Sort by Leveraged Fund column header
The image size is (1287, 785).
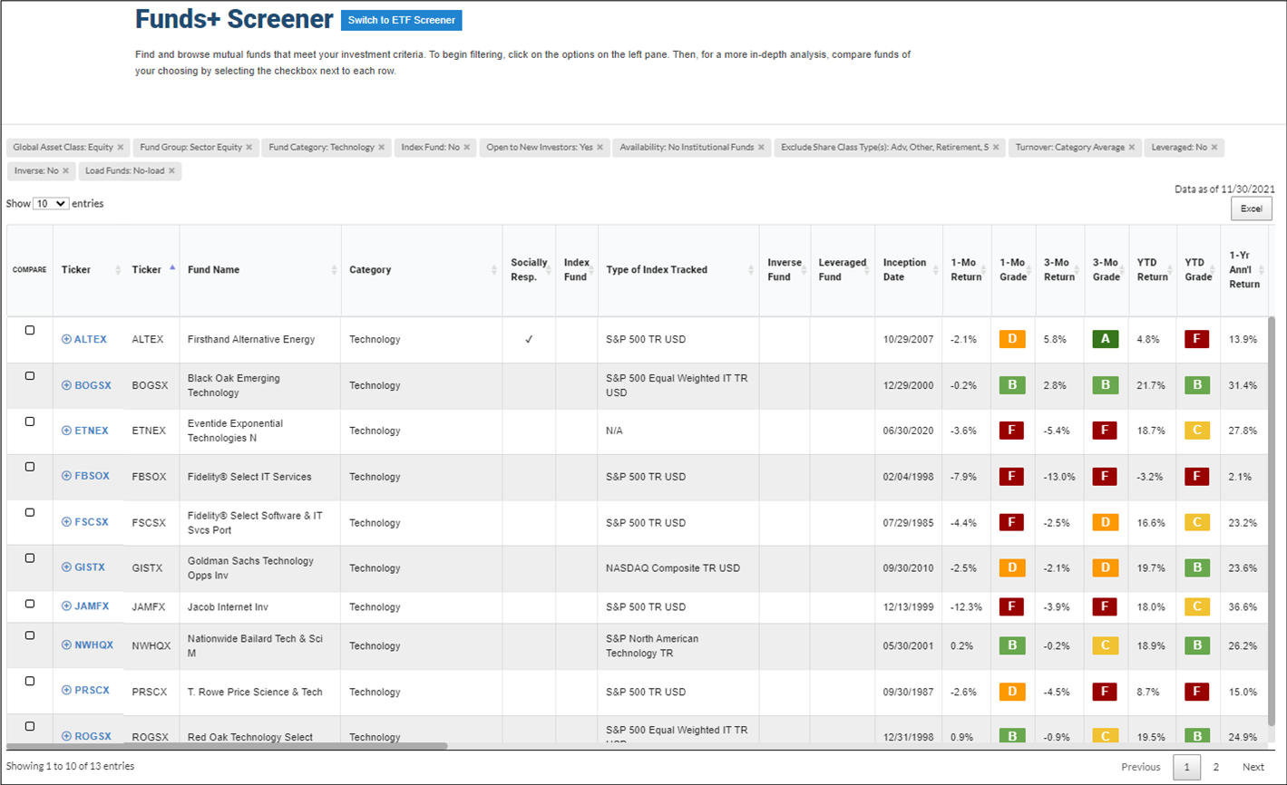tap(843, 270)
